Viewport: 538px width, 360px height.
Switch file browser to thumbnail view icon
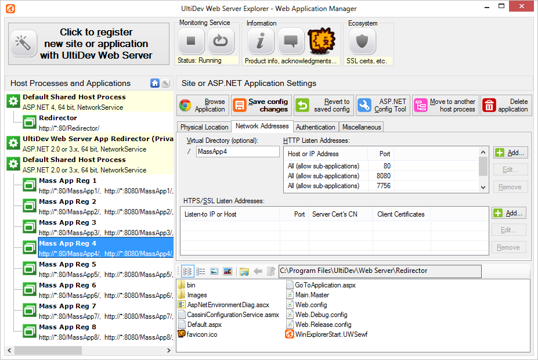[x=228, y=272]
